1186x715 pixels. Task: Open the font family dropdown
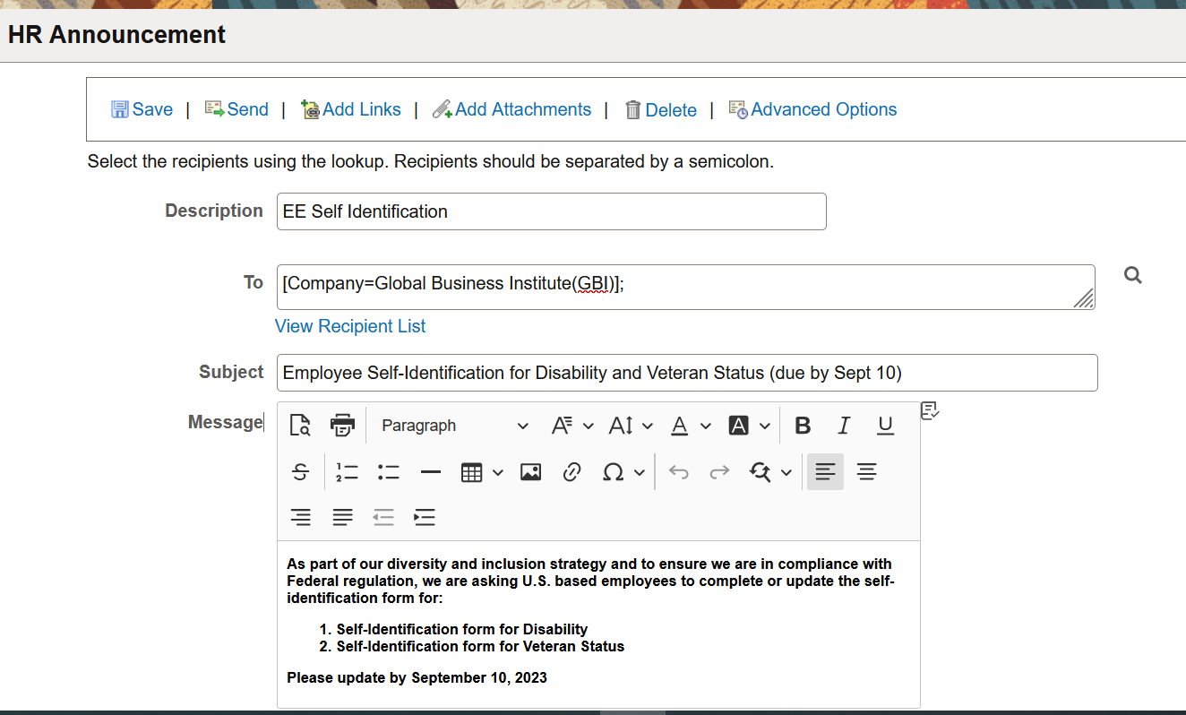[572, 426]
